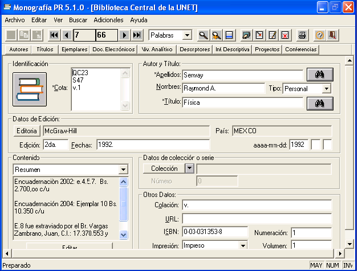
Task: Click the Edición field showing 2da.
Action: [56, 145]
